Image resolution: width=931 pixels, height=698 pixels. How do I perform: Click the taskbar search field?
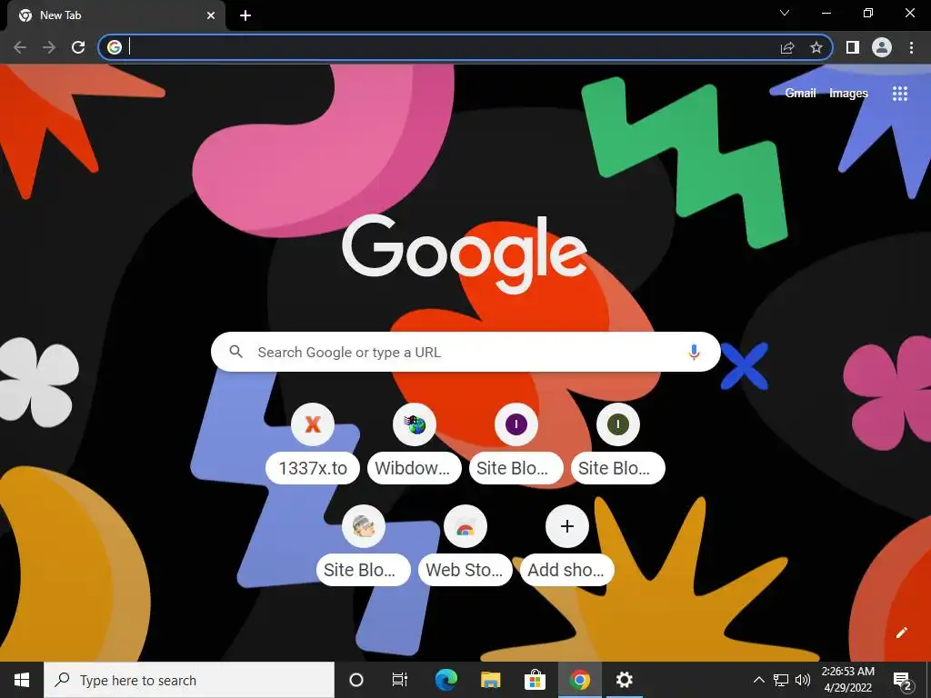[189, 680]
